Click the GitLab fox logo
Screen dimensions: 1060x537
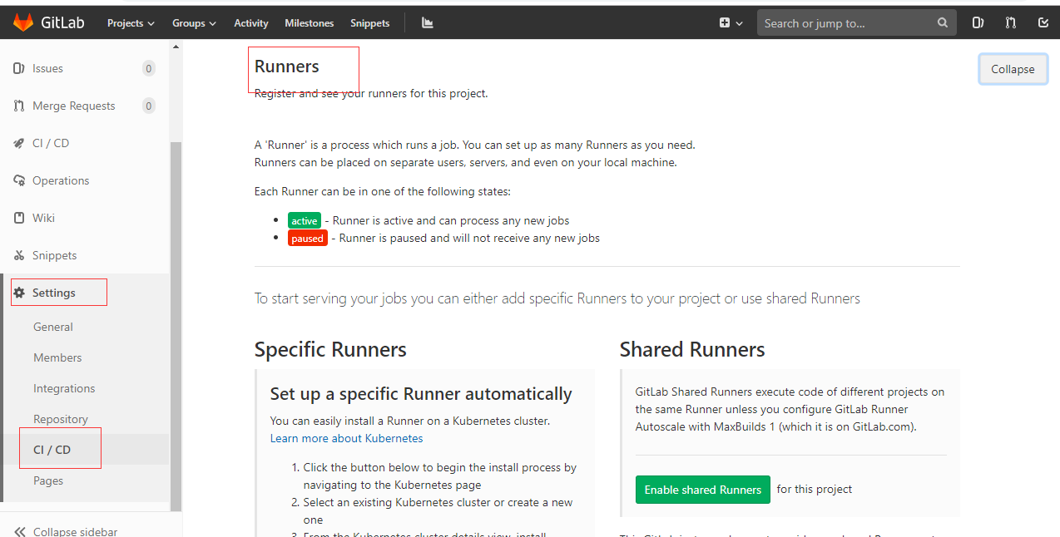(x=22, y=22)
